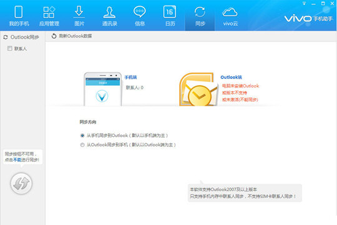Click the round sync arrows button
337x225 pixels.
[x=21, y=184]
